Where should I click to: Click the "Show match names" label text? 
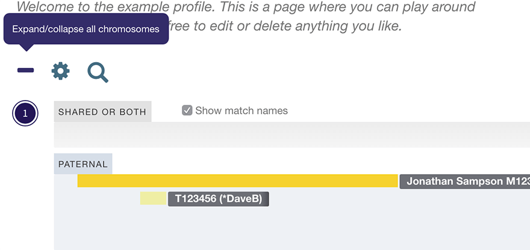click(x=242, y=110)
